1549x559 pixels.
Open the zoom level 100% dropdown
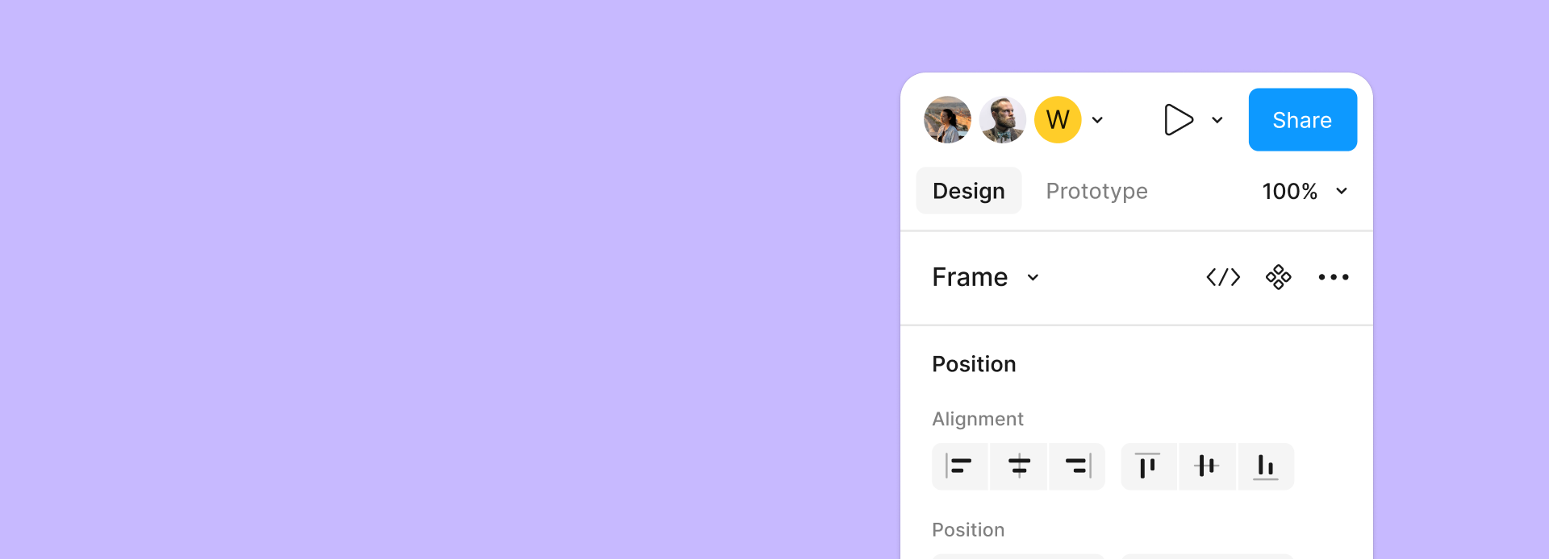pyautogui.click(x=1304, y=191)
